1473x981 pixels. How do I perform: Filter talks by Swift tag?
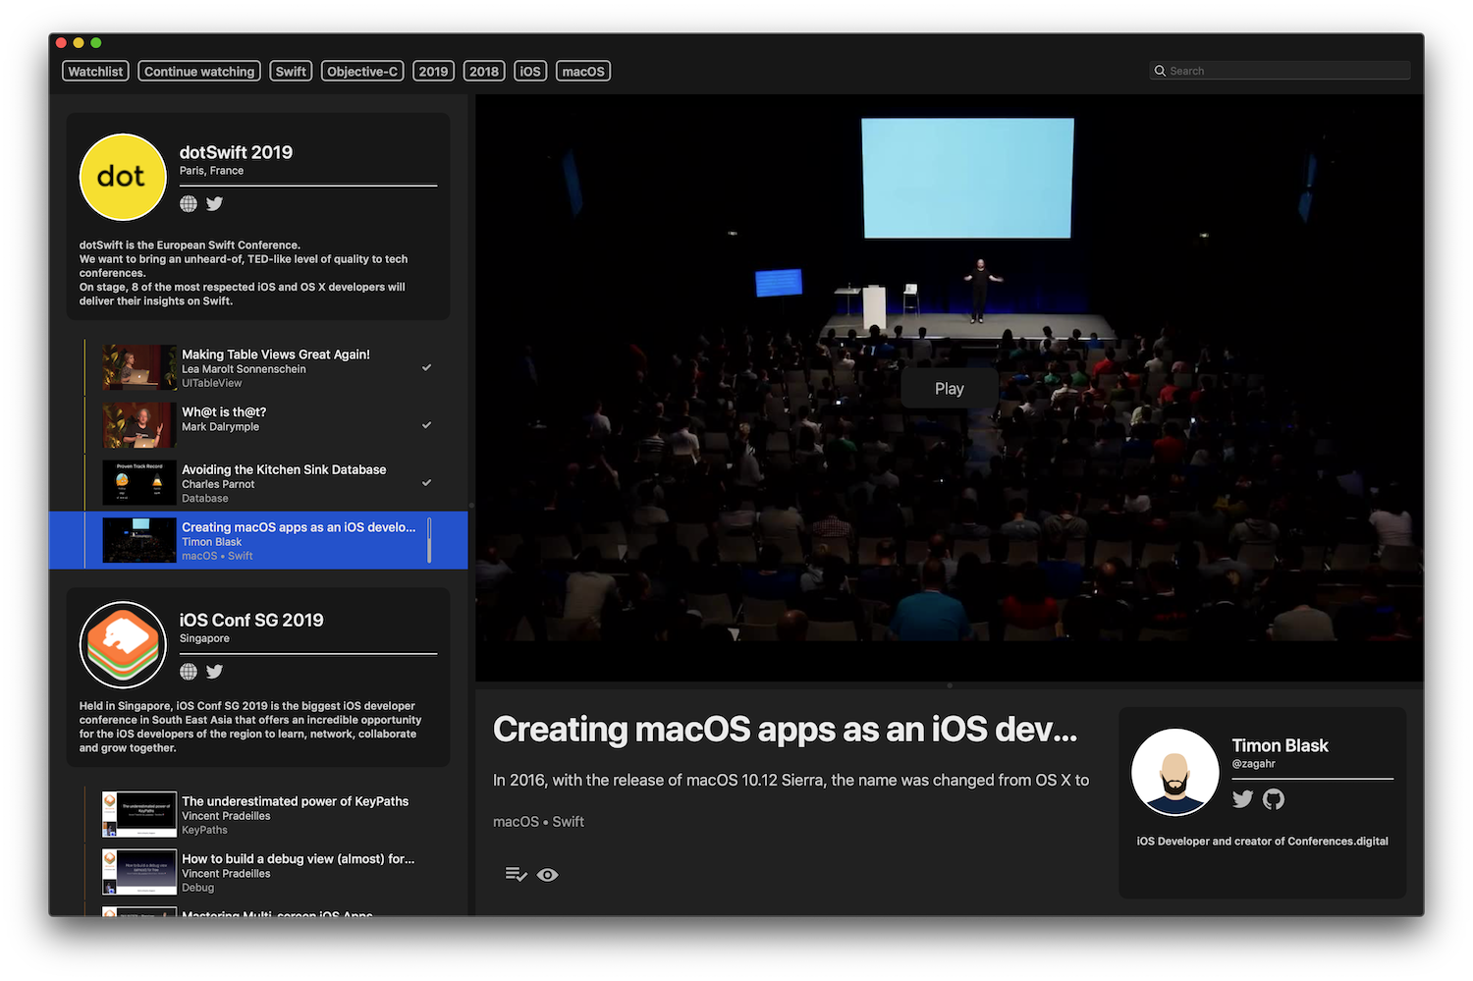291,71
